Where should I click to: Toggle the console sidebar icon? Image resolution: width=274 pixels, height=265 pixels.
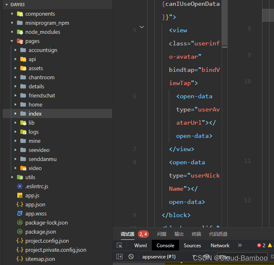[x=120, y=257]
